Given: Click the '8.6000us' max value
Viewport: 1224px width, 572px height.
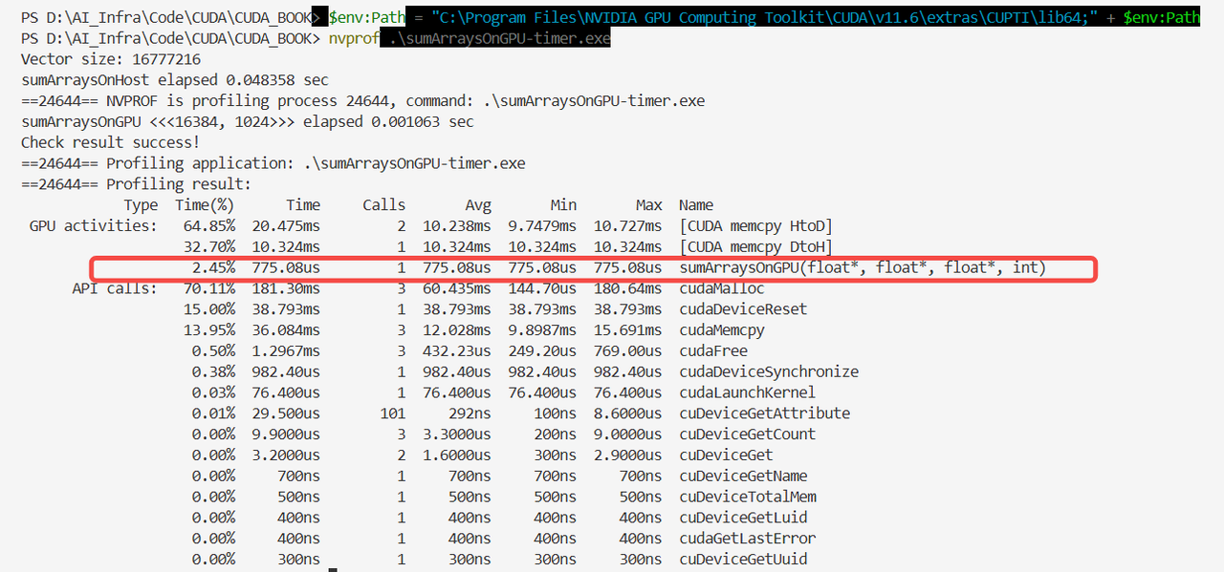Looking at the screenshot, I should click(x=627, y=413).
